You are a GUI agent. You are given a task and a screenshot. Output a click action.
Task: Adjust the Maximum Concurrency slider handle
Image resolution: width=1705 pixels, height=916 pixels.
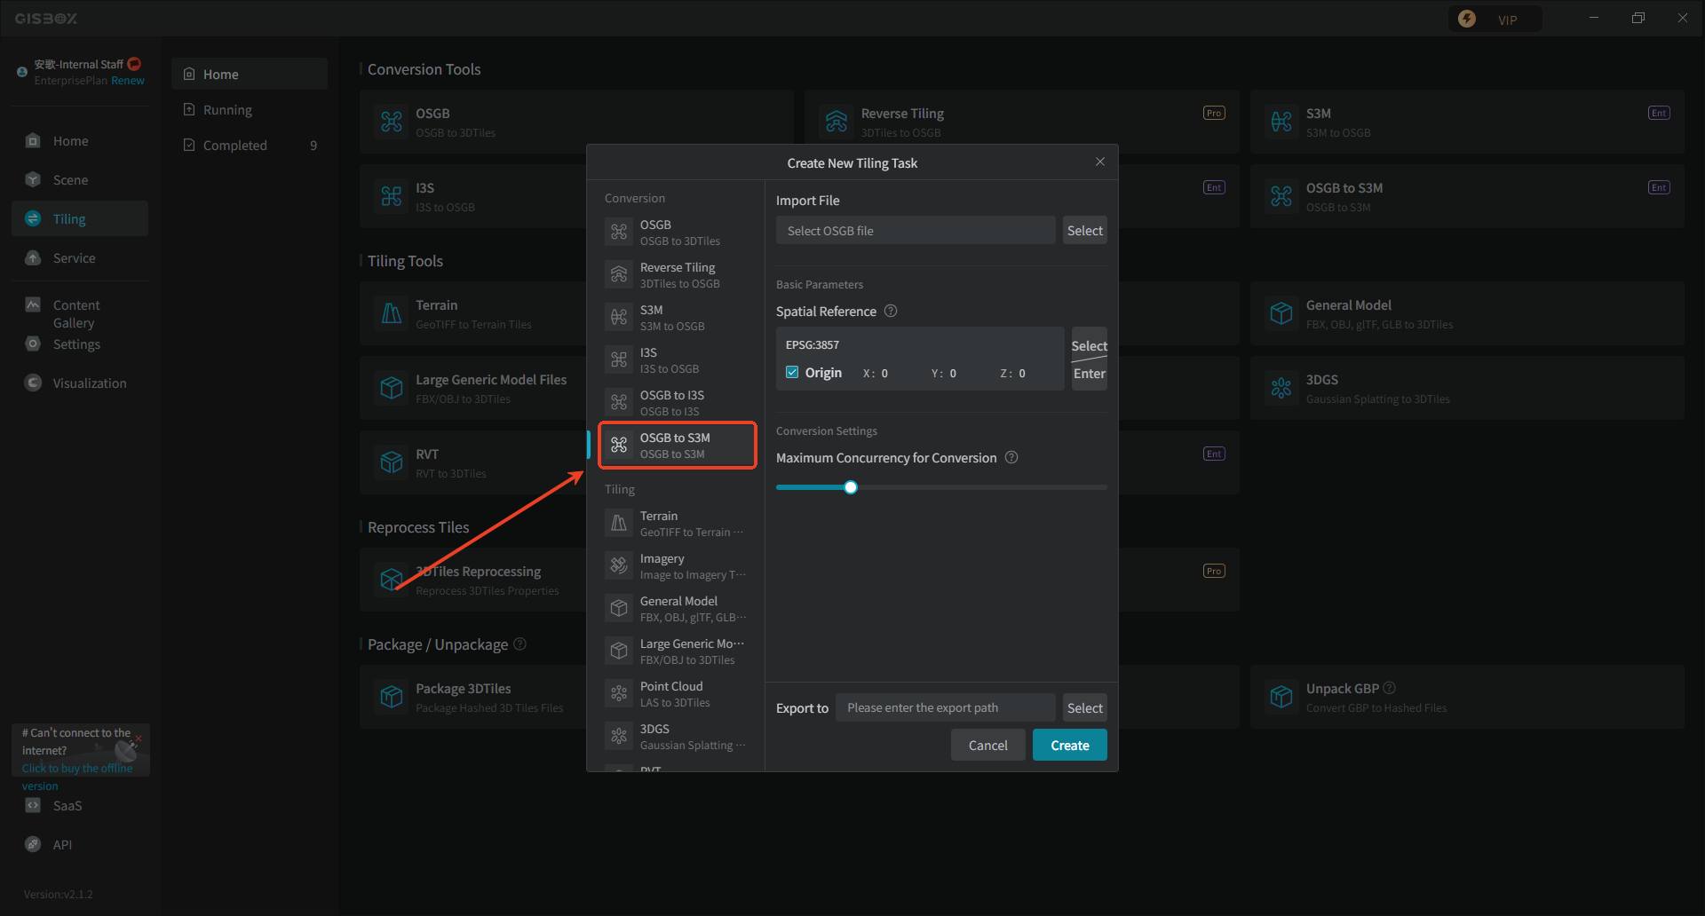click(851, 487)
